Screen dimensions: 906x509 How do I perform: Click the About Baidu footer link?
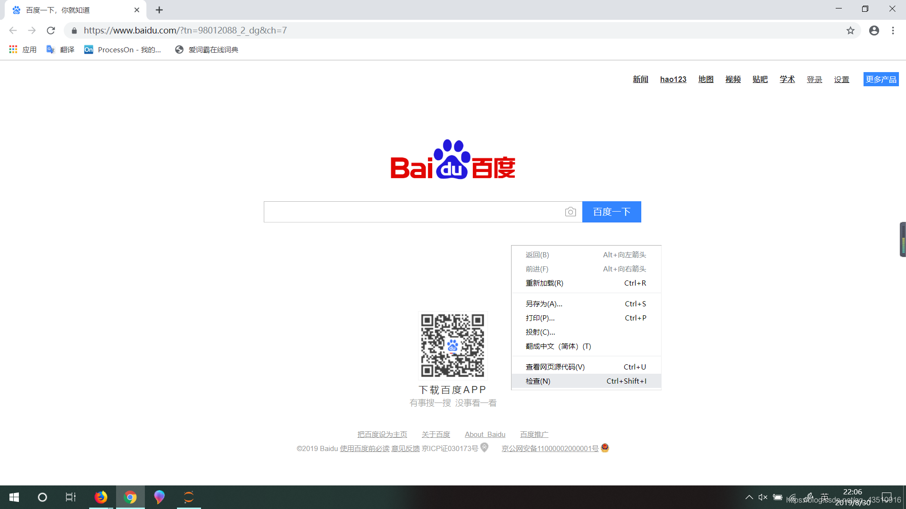tap(485, 435)
